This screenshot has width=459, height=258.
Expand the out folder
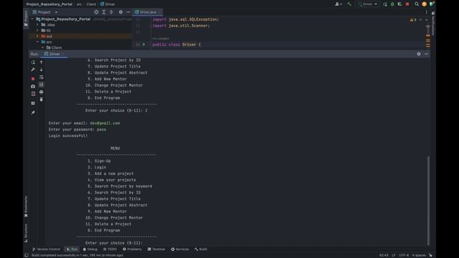click(x=37, y=37)
